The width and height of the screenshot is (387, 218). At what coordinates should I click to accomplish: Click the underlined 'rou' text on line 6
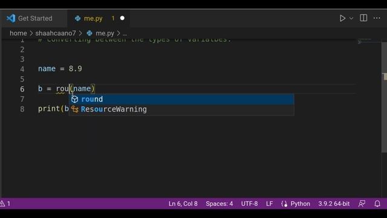62,89
